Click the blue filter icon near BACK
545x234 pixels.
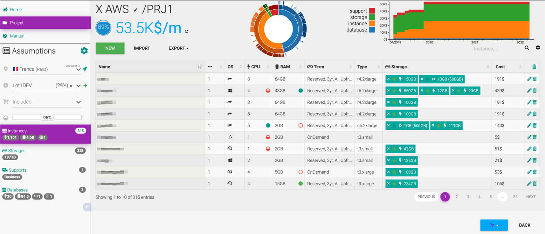tap(494, 225)
